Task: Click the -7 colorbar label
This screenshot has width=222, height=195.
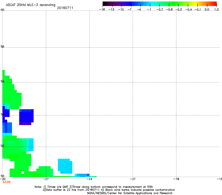Action: (130, 10)
